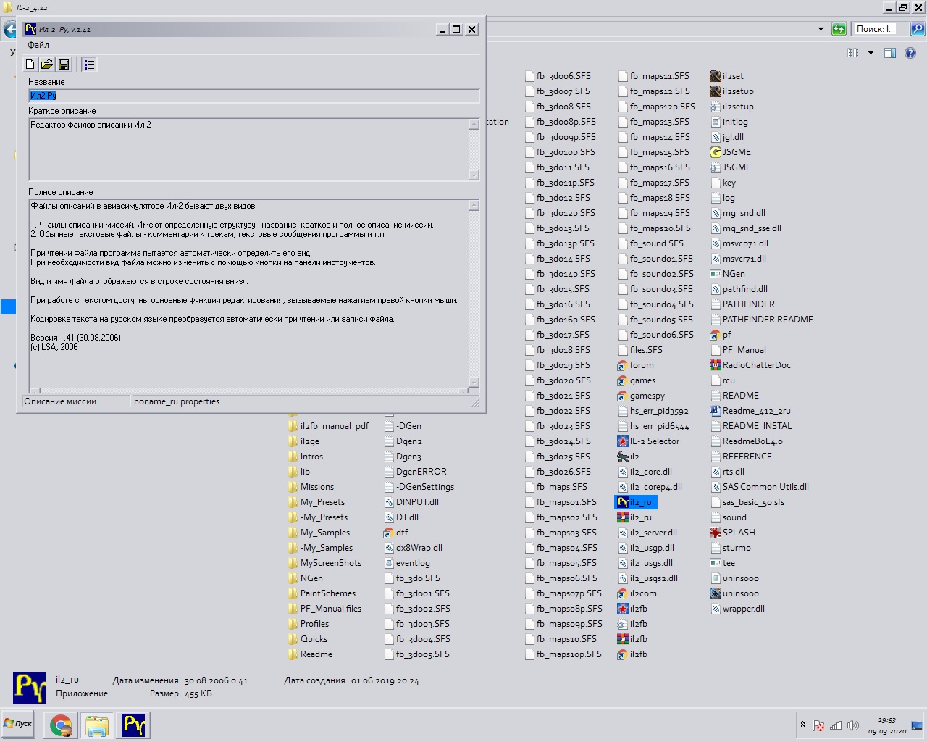Viewport: 927px width, 742px height.
Task: Select the SAS Common Utils.dll file
Action: pyautogui.click(x=760, y=487)
